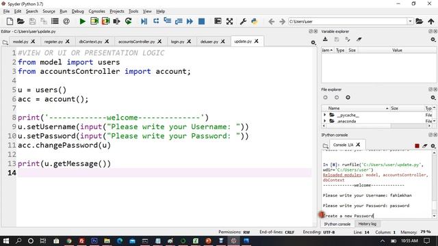Open file with folder icon in toolbar
This screenshot has width=438, height=246.
pos(21,21)
